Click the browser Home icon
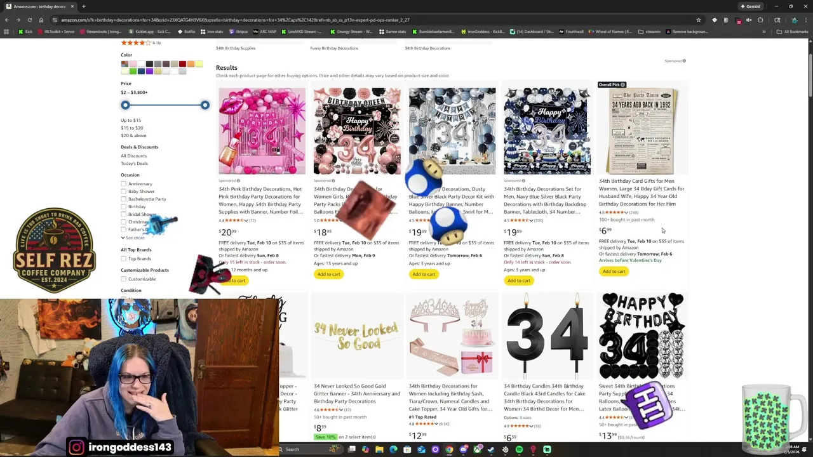 (x=41, y=20)
